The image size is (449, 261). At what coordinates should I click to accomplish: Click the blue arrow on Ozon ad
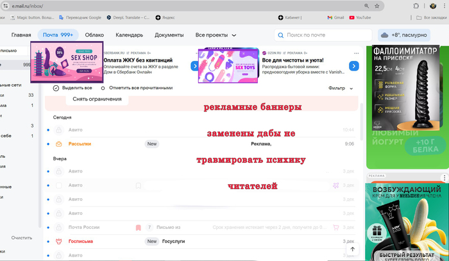(x=353, y=65)
